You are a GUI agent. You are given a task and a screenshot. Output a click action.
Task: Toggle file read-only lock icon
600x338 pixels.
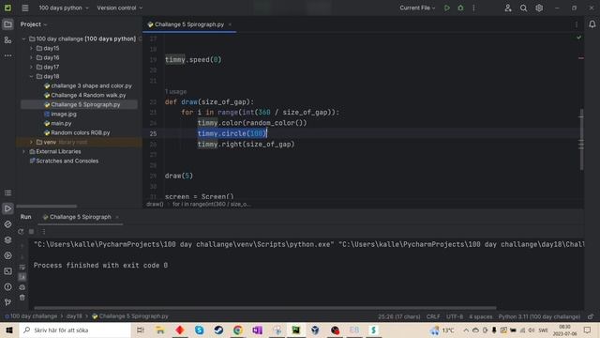pos(591,316)
